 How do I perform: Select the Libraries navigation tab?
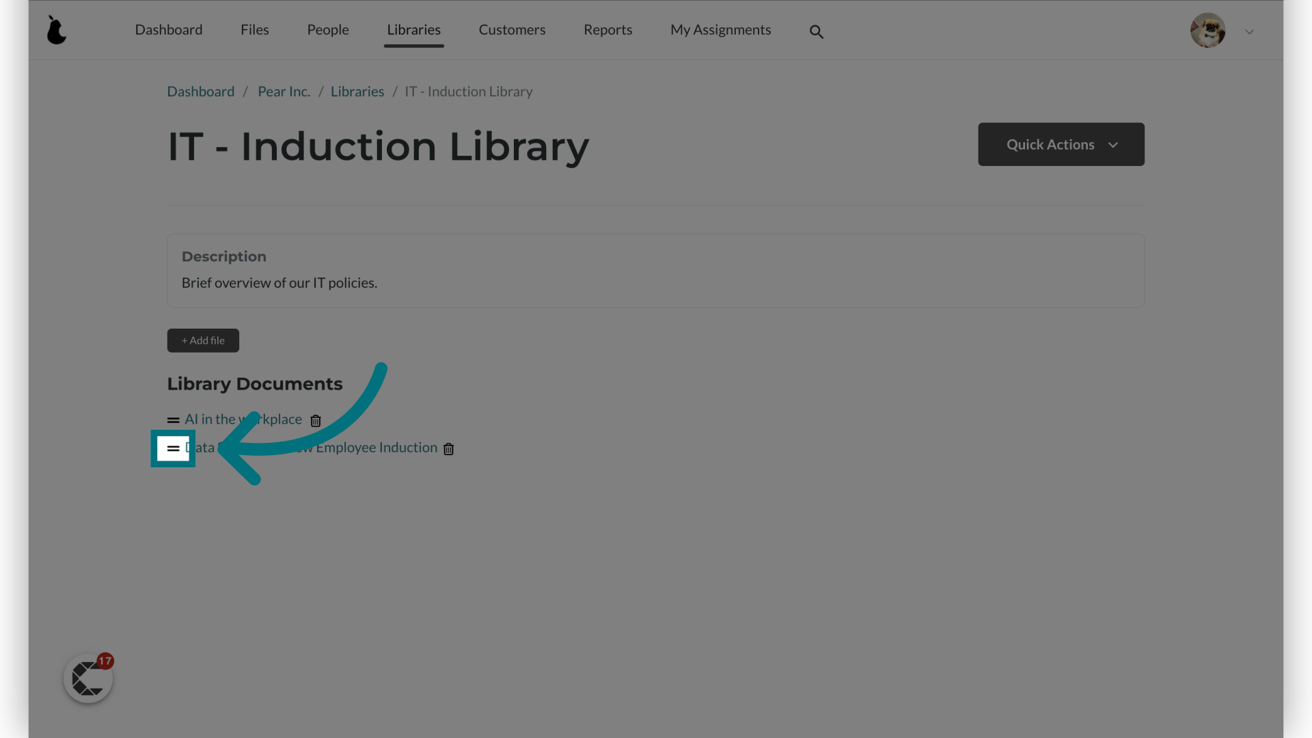pos(413,30)
